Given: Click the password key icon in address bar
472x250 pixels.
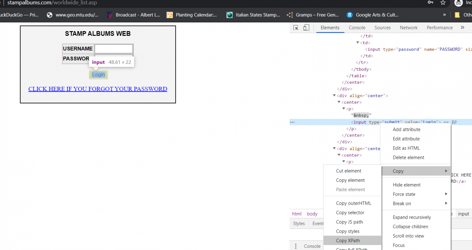Looking at the screenshot, I should pyautogui.click(x=430, y=3).
